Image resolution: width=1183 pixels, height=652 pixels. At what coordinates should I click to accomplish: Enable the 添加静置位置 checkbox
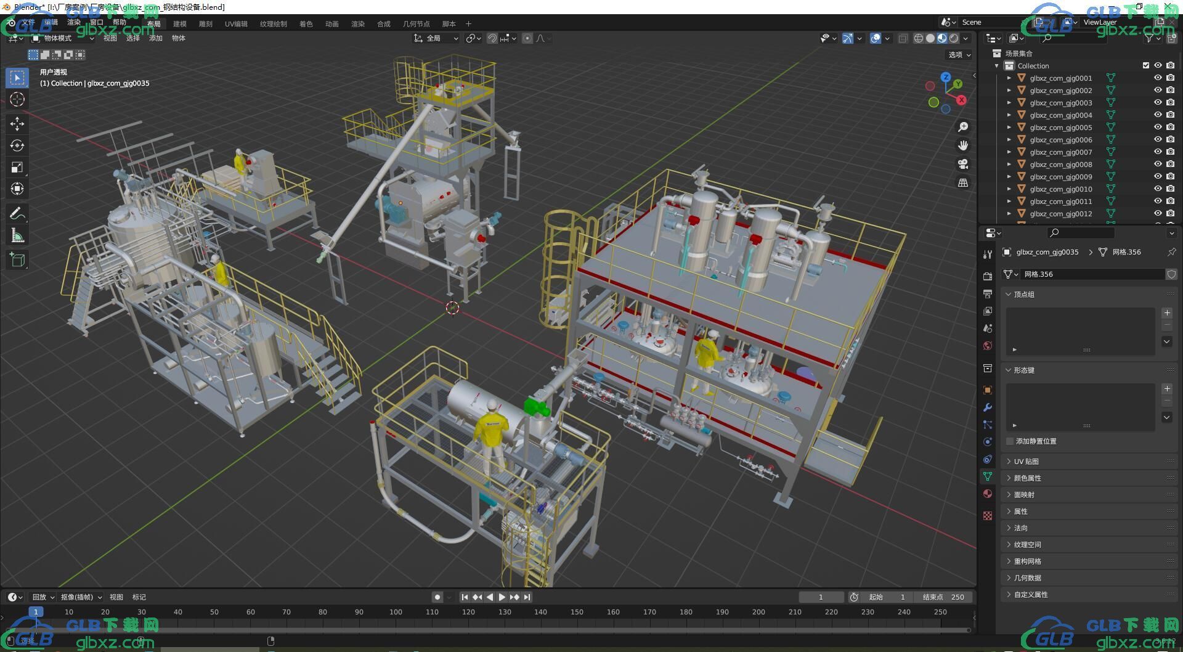[1010, 441]
